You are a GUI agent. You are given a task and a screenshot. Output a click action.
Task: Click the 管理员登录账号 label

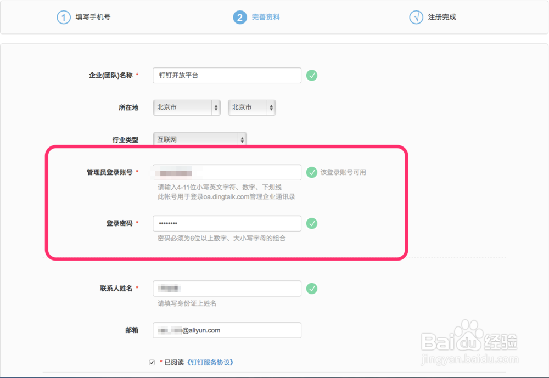click(110, 172)
